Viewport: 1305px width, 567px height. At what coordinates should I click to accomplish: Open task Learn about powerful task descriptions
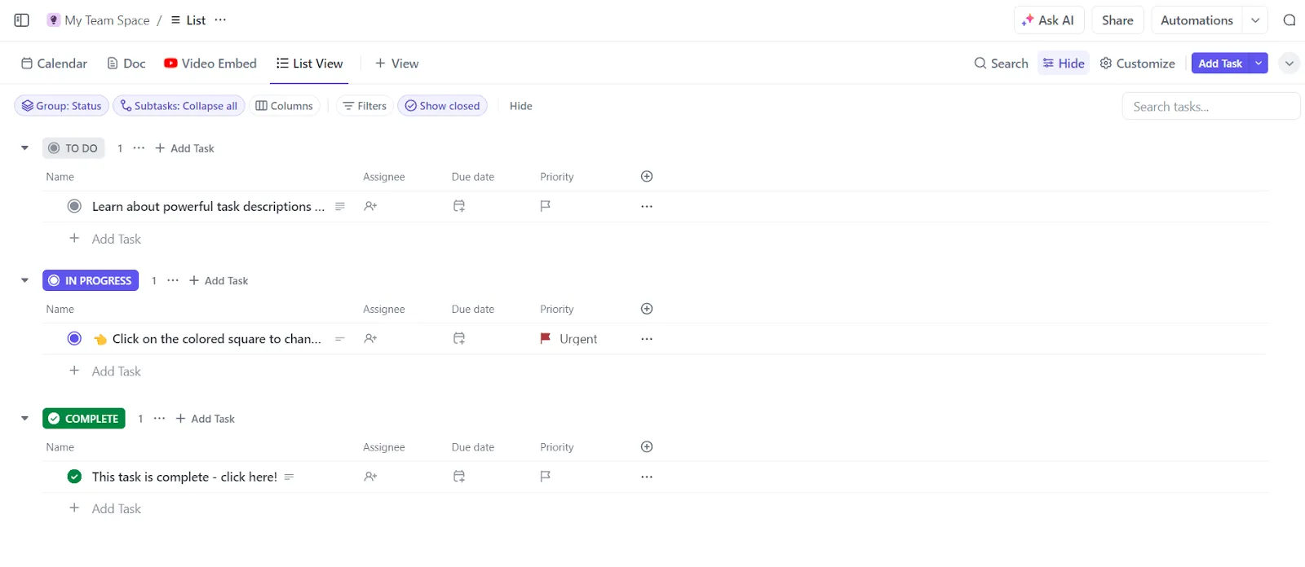208,207
